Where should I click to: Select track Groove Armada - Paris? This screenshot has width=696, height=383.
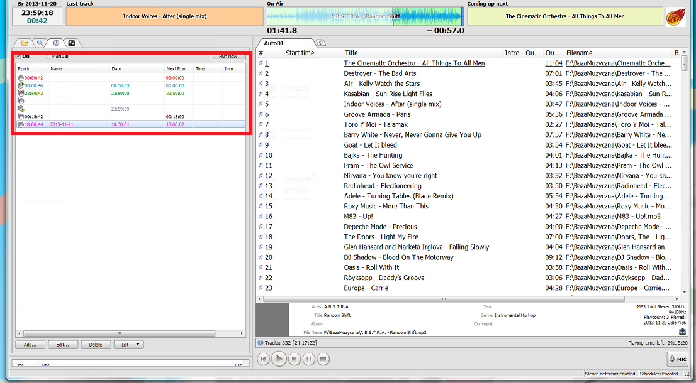(x=378, y=114)
